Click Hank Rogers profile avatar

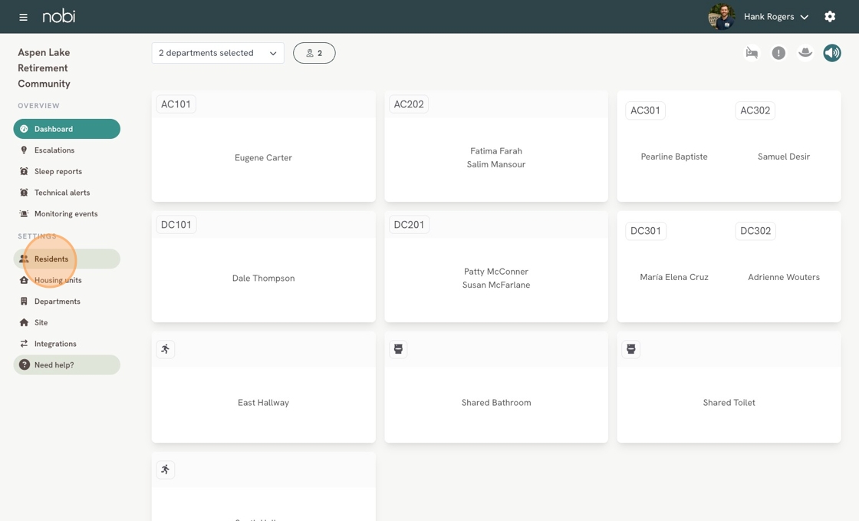[721, 17]
